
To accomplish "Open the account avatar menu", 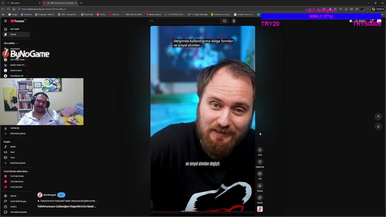I will coord(379,21).
